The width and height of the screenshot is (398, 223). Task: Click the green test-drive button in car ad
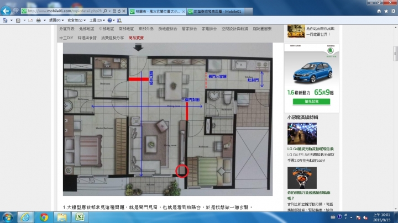(x=311, y=102)
